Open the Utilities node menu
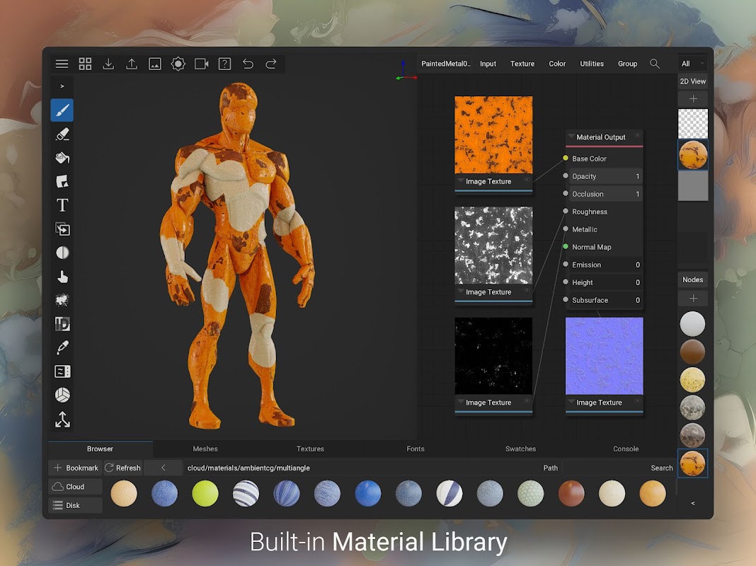 point(592,64)
